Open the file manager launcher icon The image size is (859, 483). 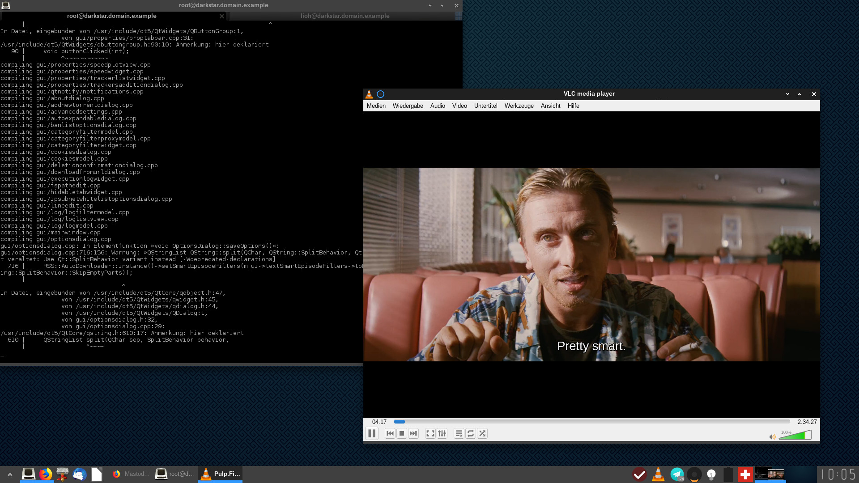tap(63, 474)
